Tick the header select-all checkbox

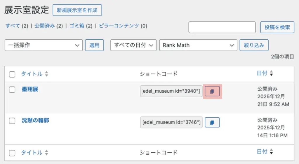tap(12, 74)
